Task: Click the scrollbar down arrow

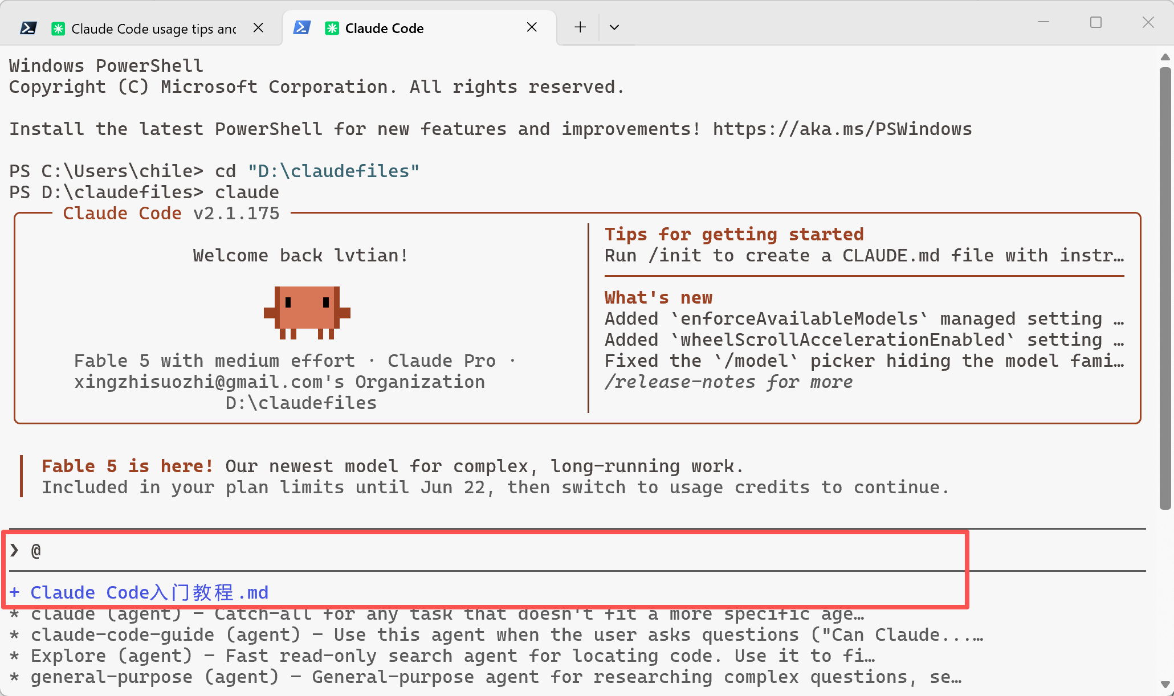Action: click(1165, 684)
